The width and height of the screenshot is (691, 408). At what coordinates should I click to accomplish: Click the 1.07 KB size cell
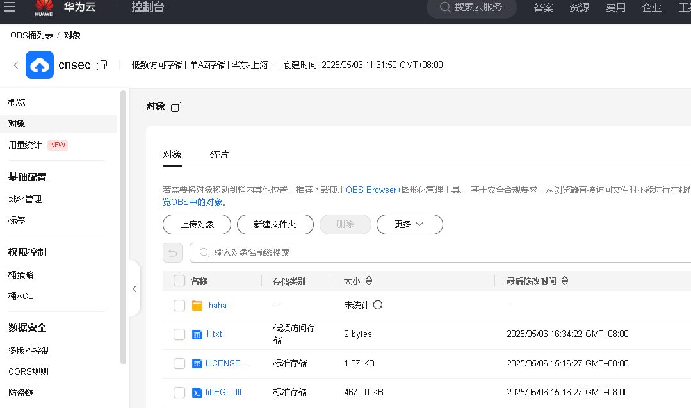359,364
